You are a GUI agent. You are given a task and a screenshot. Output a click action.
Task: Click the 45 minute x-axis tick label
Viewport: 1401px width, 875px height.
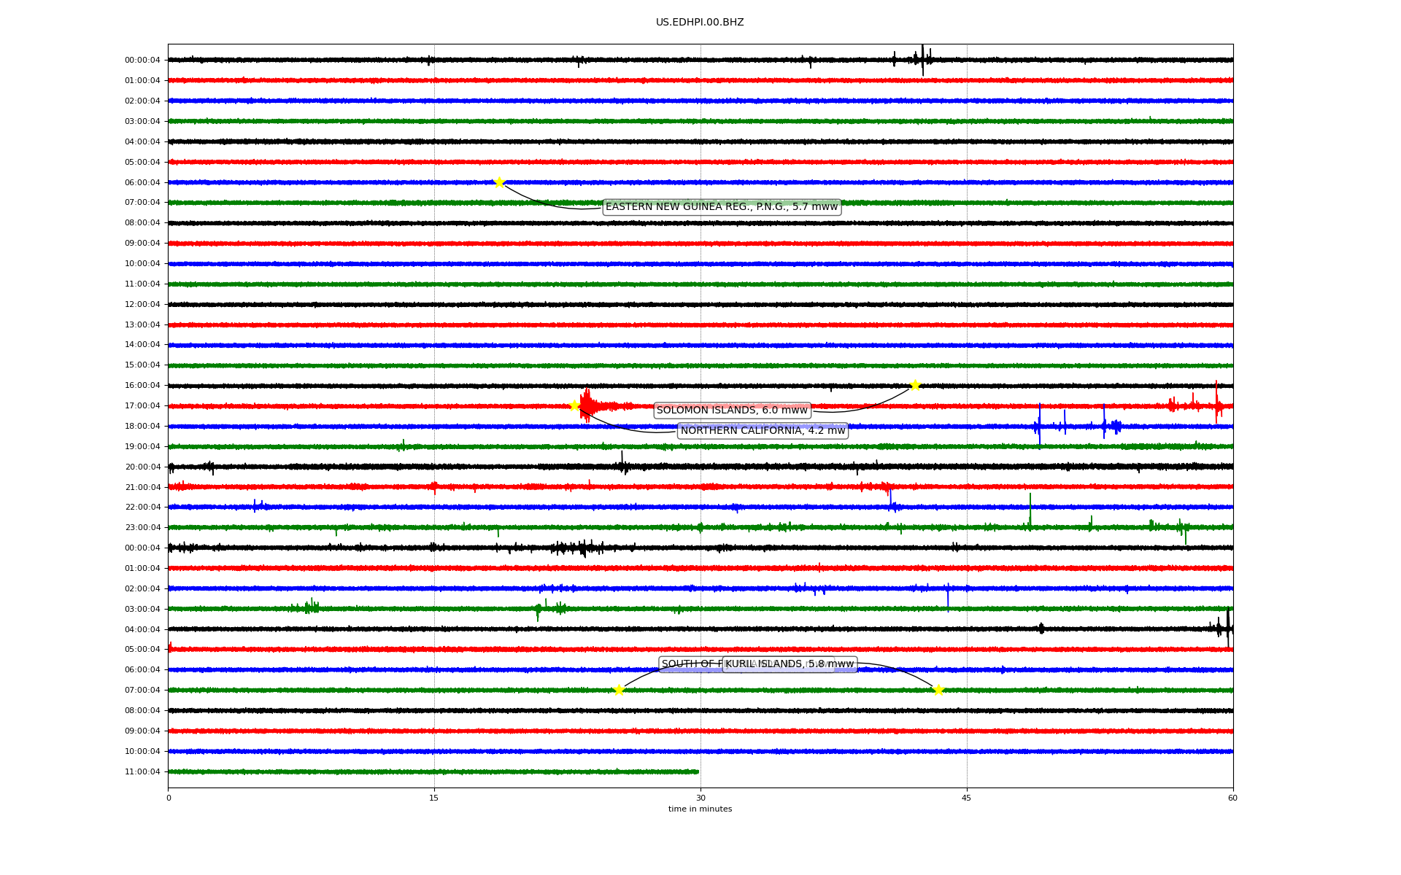[x=967, y=798]
